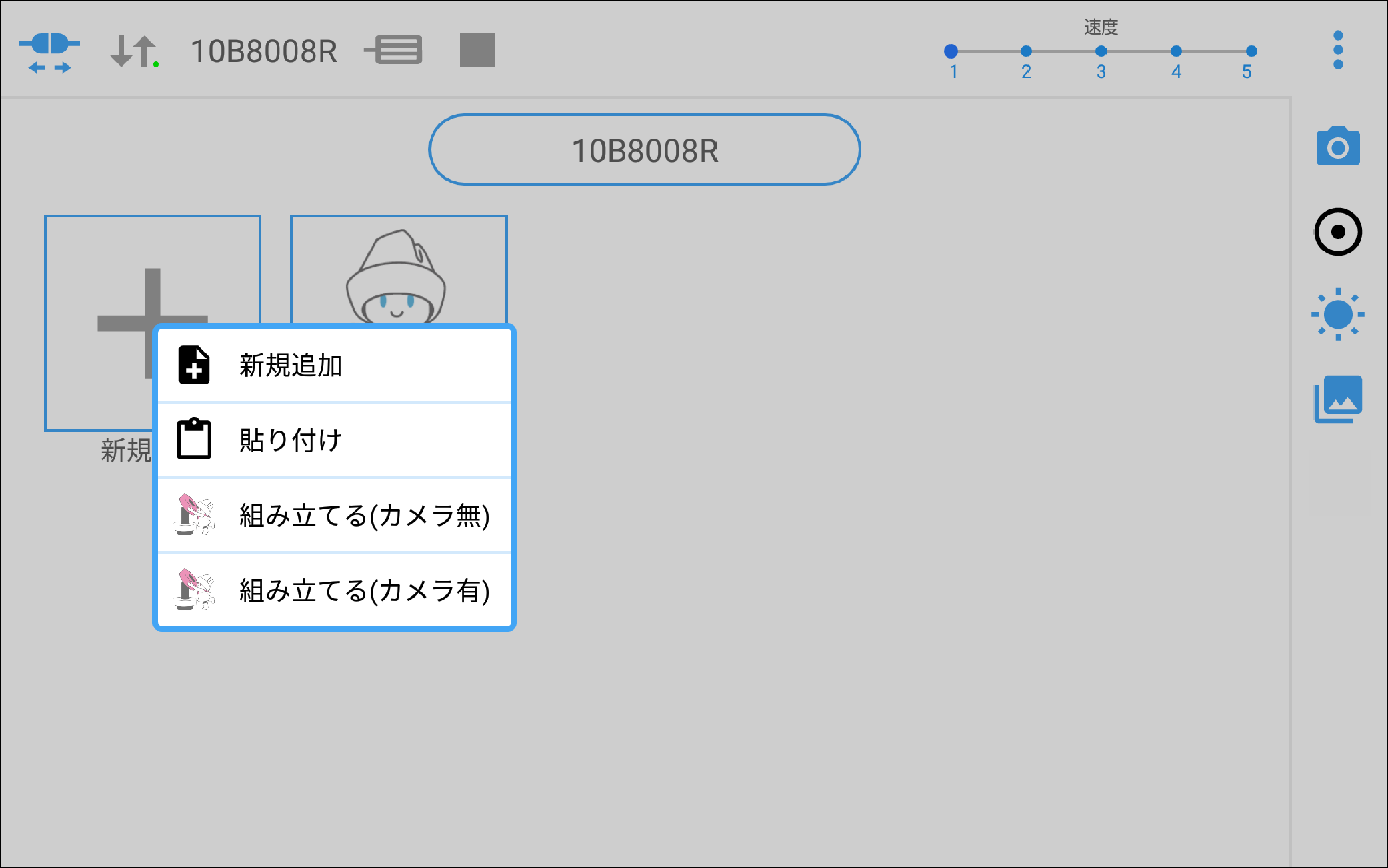
Task: Set speed to level 5
Action: [x=1251, y=51]
